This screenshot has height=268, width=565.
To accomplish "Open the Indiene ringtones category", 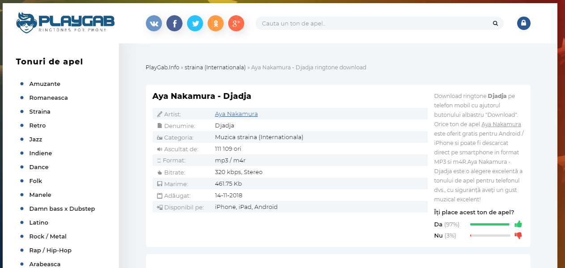I will [x=41, y=153].
